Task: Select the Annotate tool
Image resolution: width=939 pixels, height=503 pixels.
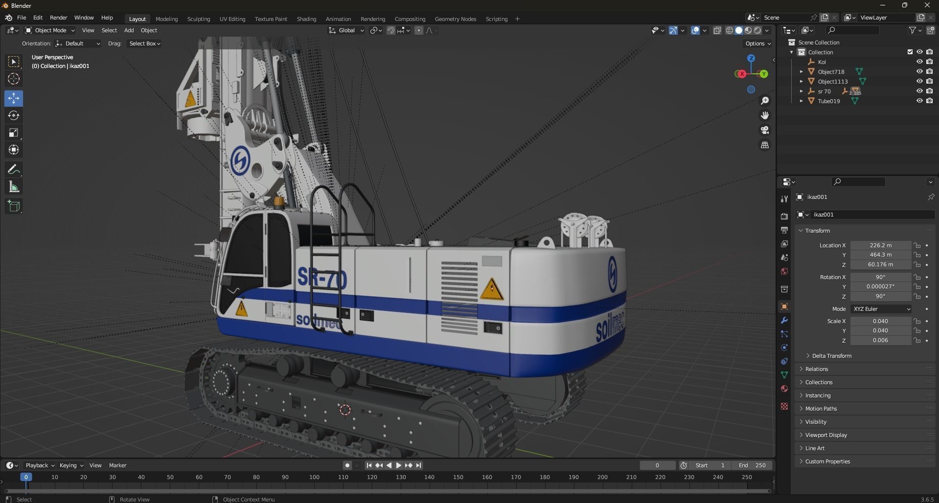Action: [x=14, y=169]
